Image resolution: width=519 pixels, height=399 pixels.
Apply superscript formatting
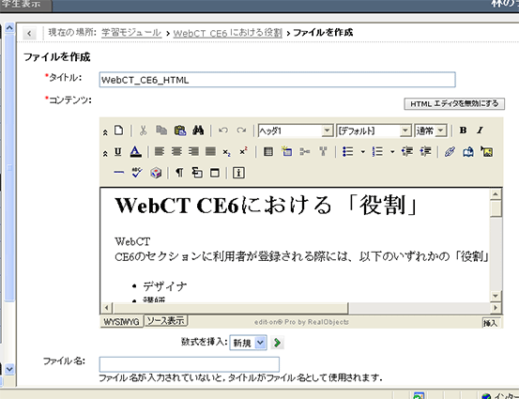coord(244,151)
